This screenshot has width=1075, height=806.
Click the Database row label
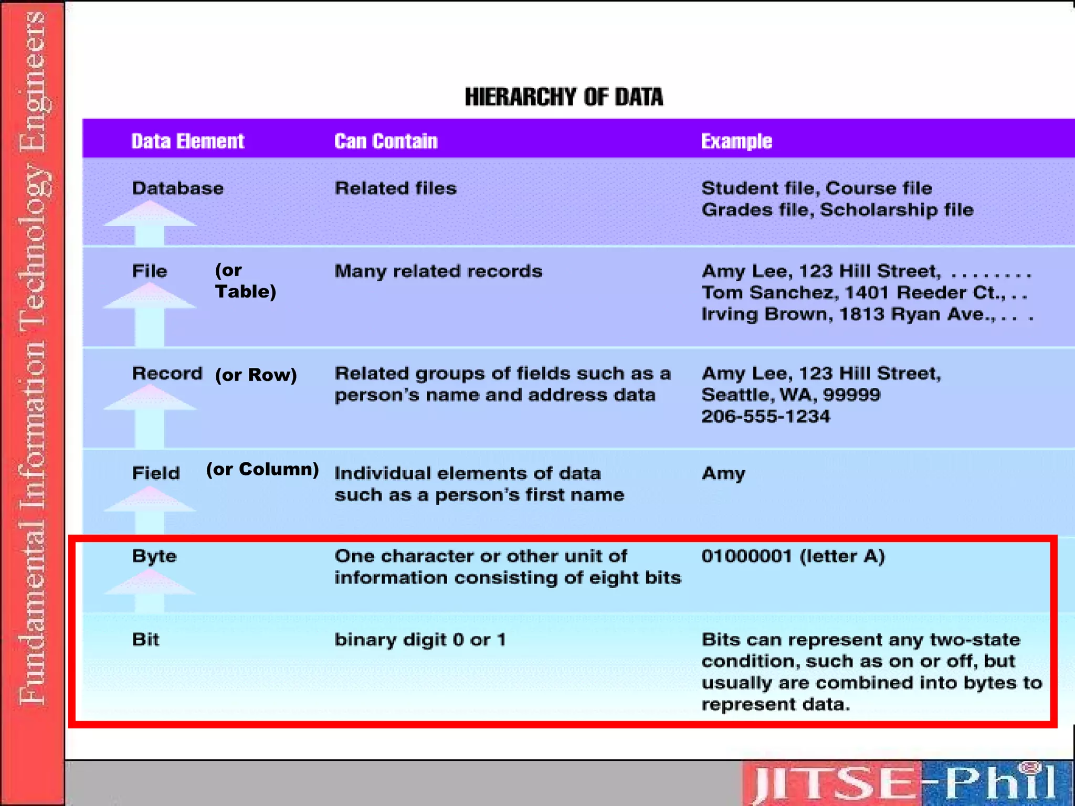click(x=177, y=188)
